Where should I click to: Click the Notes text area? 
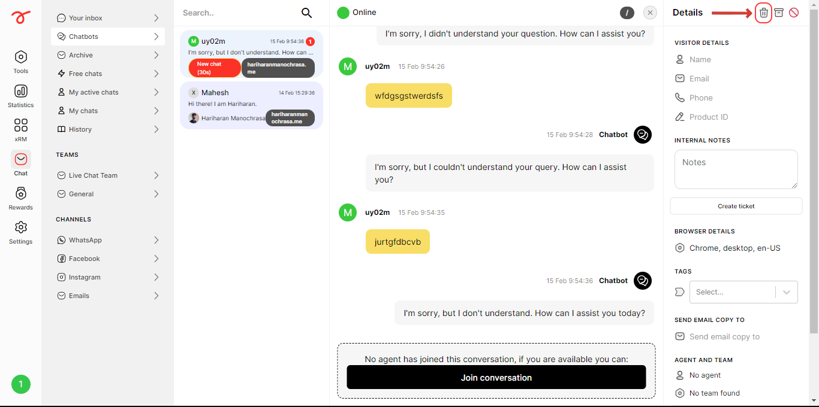click(x=736, y=169)
